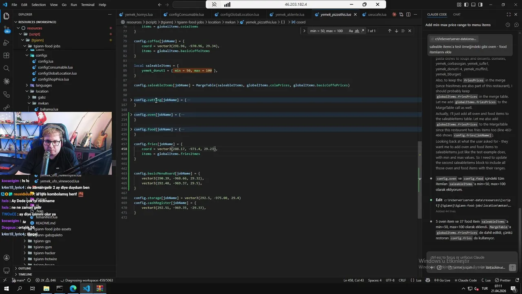Open changes compare icon in editor toolbar
Image resolution: width=522 pixels, height=294 pixels.
[x=401, y=14]
